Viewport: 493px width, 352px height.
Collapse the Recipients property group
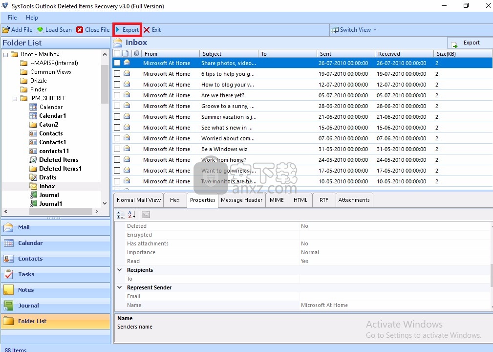[120, 270]
